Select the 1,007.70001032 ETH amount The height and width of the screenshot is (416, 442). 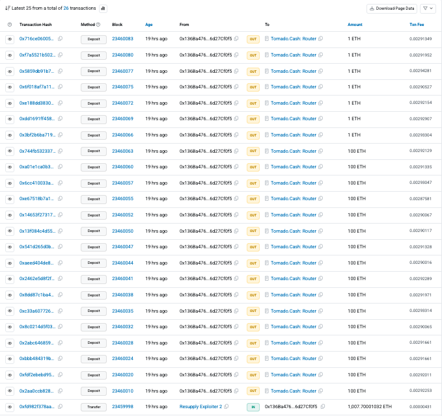370,406
